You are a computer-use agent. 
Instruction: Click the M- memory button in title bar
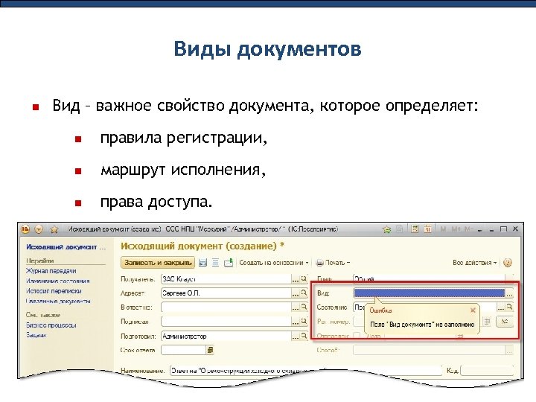pyautogui.click(x=469, y=229)
